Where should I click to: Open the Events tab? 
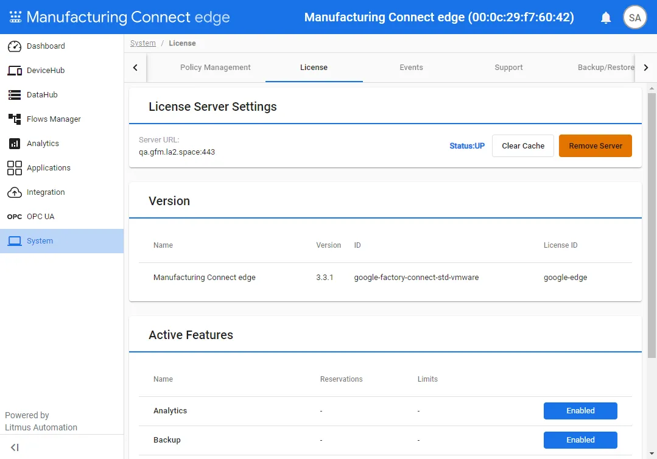(x=411, y=68)
